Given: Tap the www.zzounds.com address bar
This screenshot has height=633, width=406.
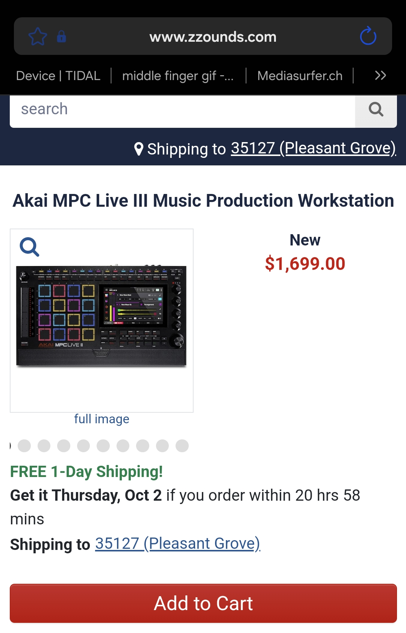Looking at the screenshot, I should pos(213,37).
